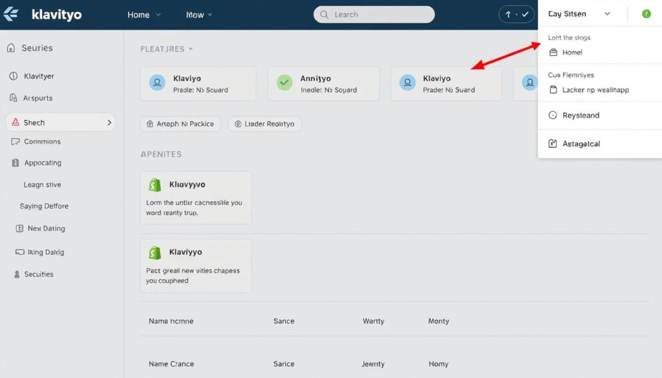Open the Home nav item
662x378 pixels.
138,15
